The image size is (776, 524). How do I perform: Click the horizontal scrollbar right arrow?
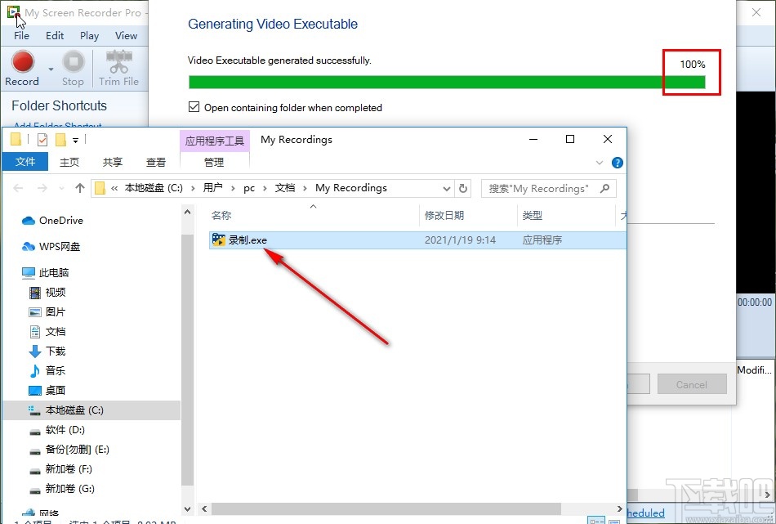(x=620, y=508)
